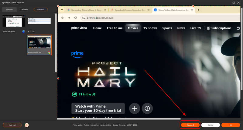This screenshot has height=130, width=243.
Task: Click the blue app icon beside Apeaksoft How
Action: point(23,31)
